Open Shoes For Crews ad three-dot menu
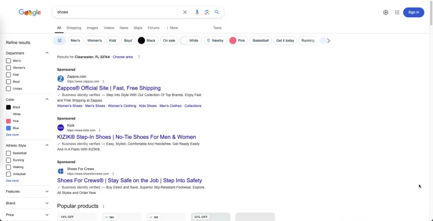This screenshot has width=433, height=221. [x=113, y=174]
